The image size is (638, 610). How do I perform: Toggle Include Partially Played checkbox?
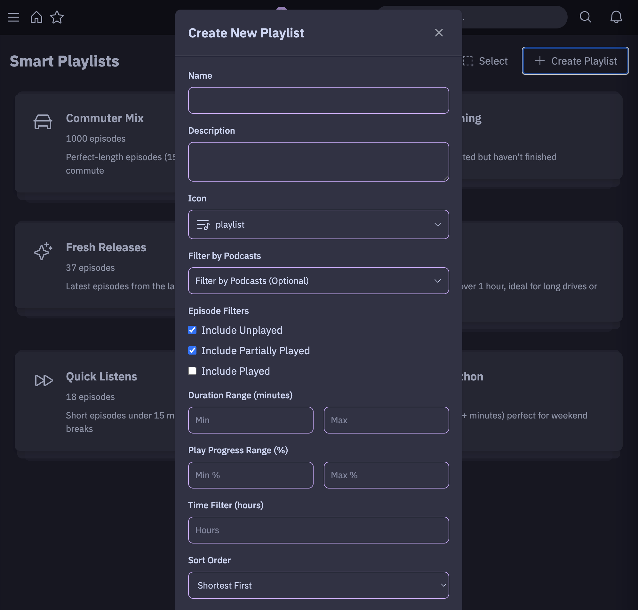point(192,350)
